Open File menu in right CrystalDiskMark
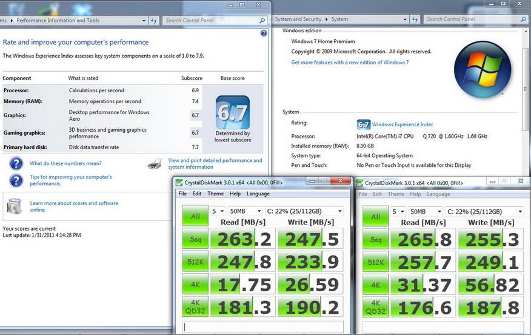Screen dimensions: 531x335 coord(362,194)
